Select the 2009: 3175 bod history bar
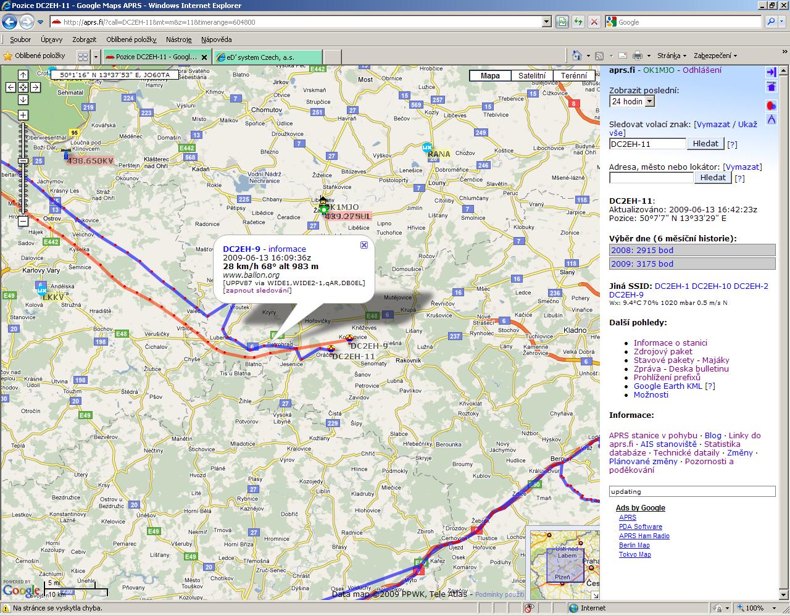This screenshot has height=616, width=790. click(692, 264)
